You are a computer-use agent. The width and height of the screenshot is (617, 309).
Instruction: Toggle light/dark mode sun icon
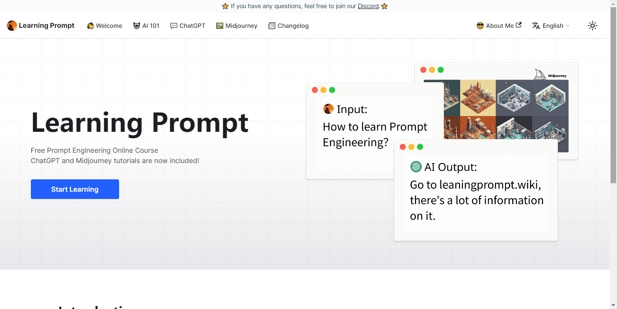tap(593, 26)
